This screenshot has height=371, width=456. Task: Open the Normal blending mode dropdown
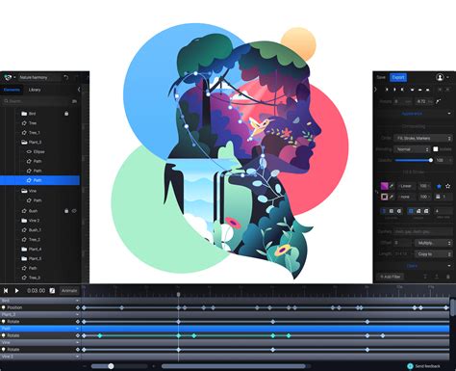pyautogui.click(x=412, y=149)
